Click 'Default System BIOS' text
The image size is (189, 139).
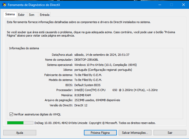pos(87,85)
